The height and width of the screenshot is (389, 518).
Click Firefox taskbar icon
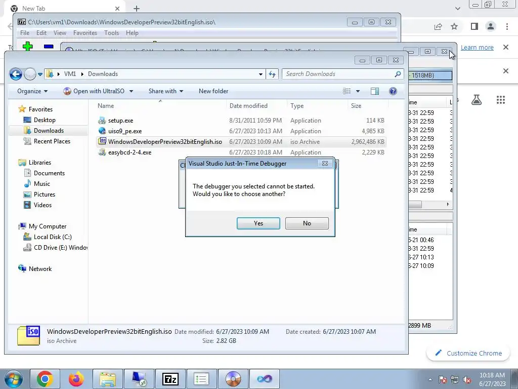(76, 379)
